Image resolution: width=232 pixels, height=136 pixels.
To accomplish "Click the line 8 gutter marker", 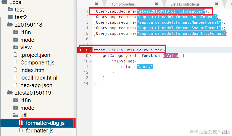I will click(x=81, y=50).
